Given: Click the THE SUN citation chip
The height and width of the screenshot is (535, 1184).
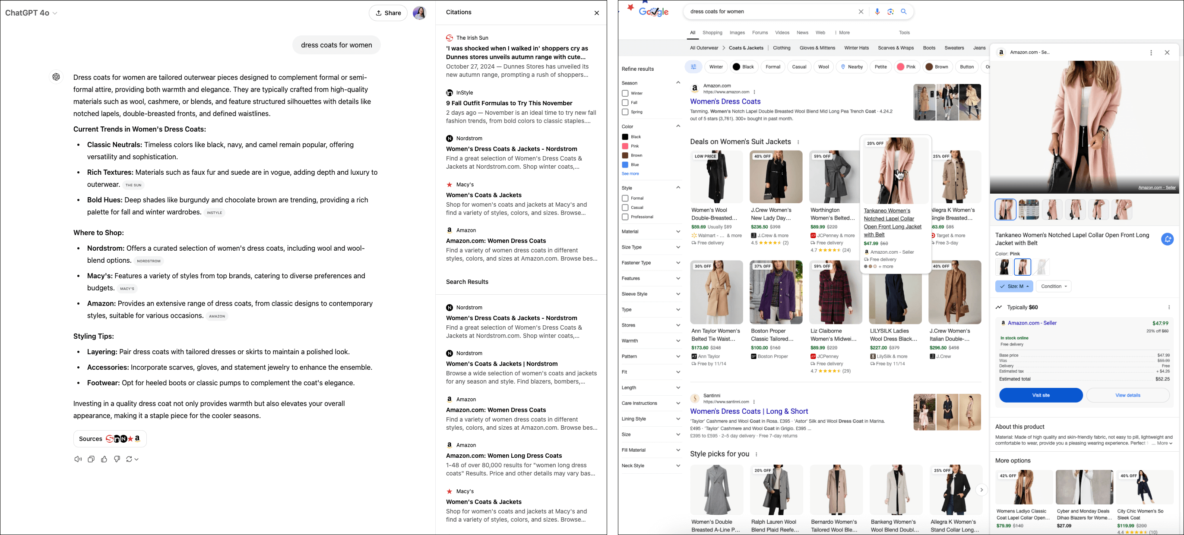Looking at the screenshot, I should 133,185.
